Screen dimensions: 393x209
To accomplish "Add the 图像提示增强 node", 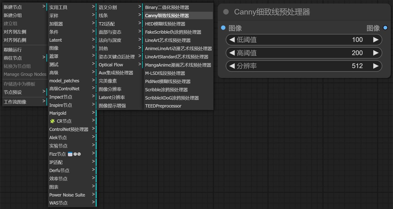I will [120, 106].
